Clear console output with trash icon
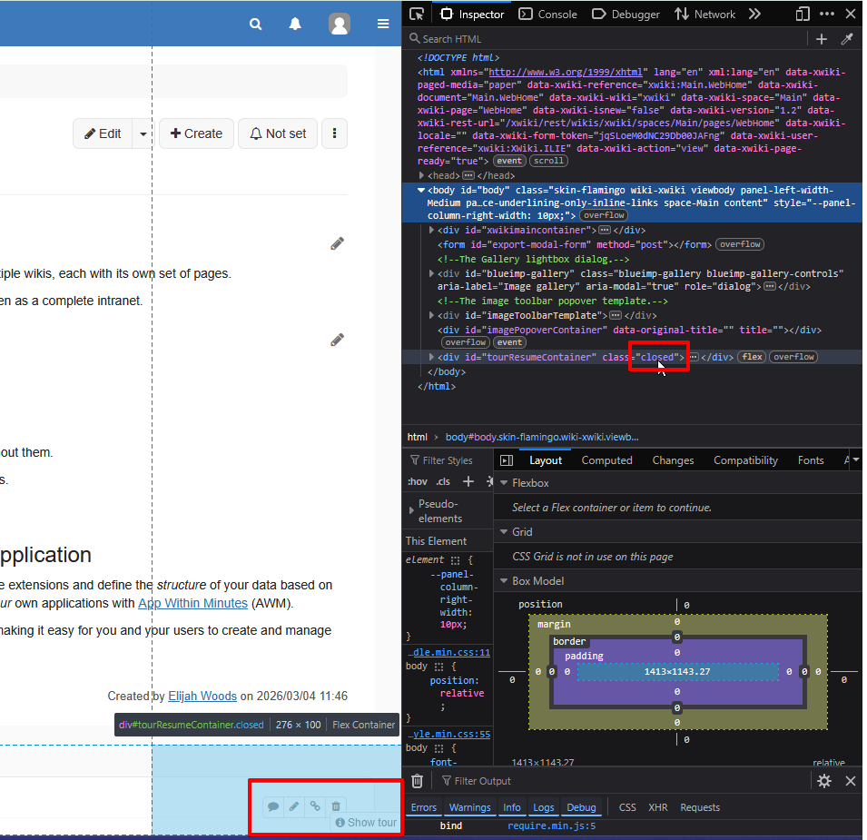Screen dimensions: 867x840 pyautogui.click(x=417, y=781)
